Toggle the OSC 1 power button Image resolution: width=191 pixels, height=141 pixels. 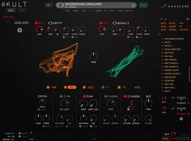[36, 23]
